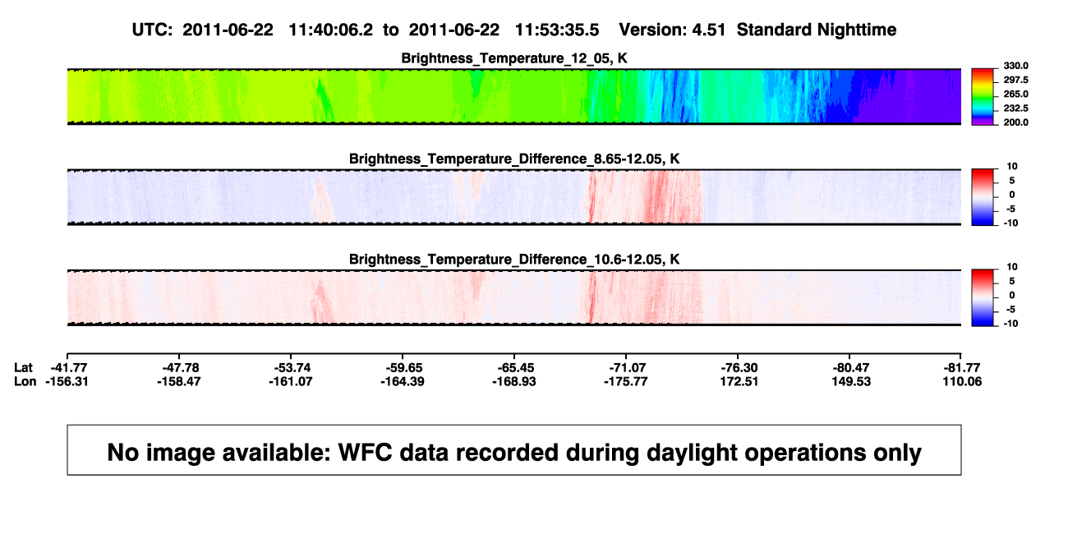Click the 200.0 color scale label
This screenshot has height=548, width=1068.
point(1015,122)
